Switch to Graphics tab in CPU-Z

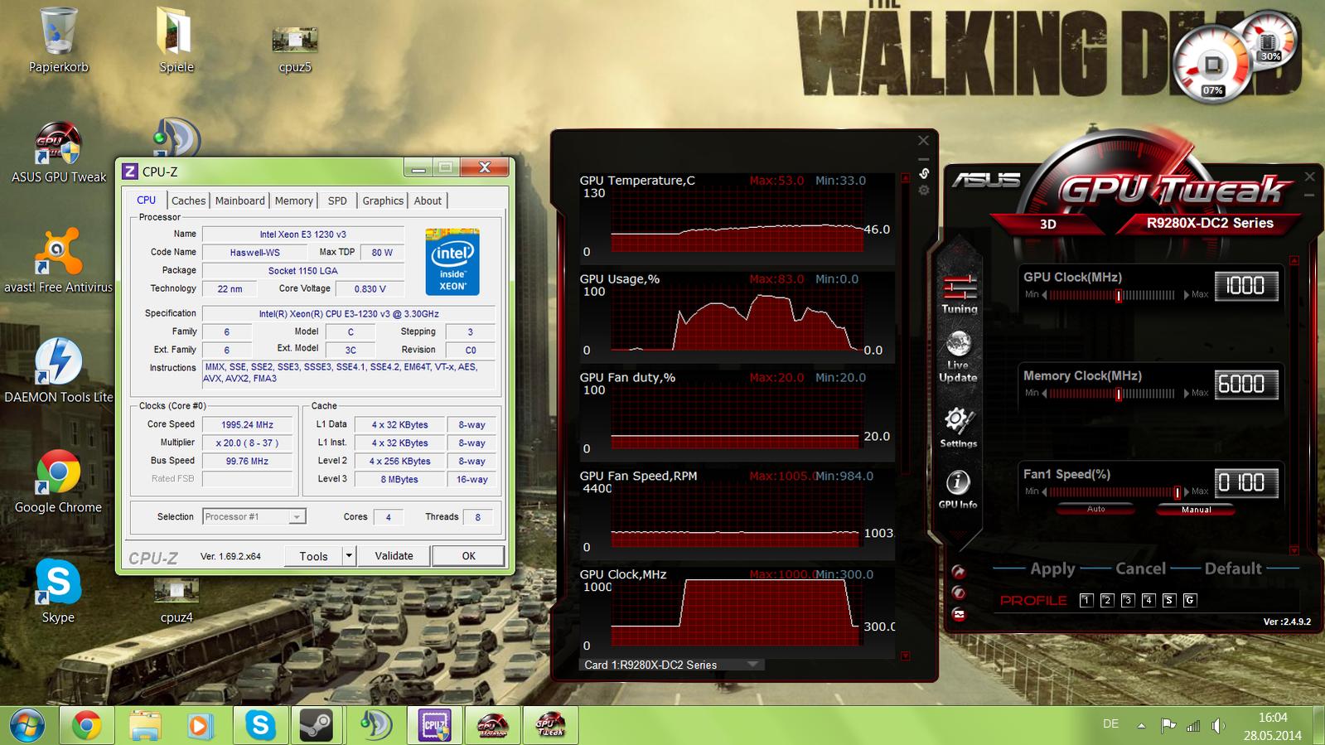pos(383,201)
